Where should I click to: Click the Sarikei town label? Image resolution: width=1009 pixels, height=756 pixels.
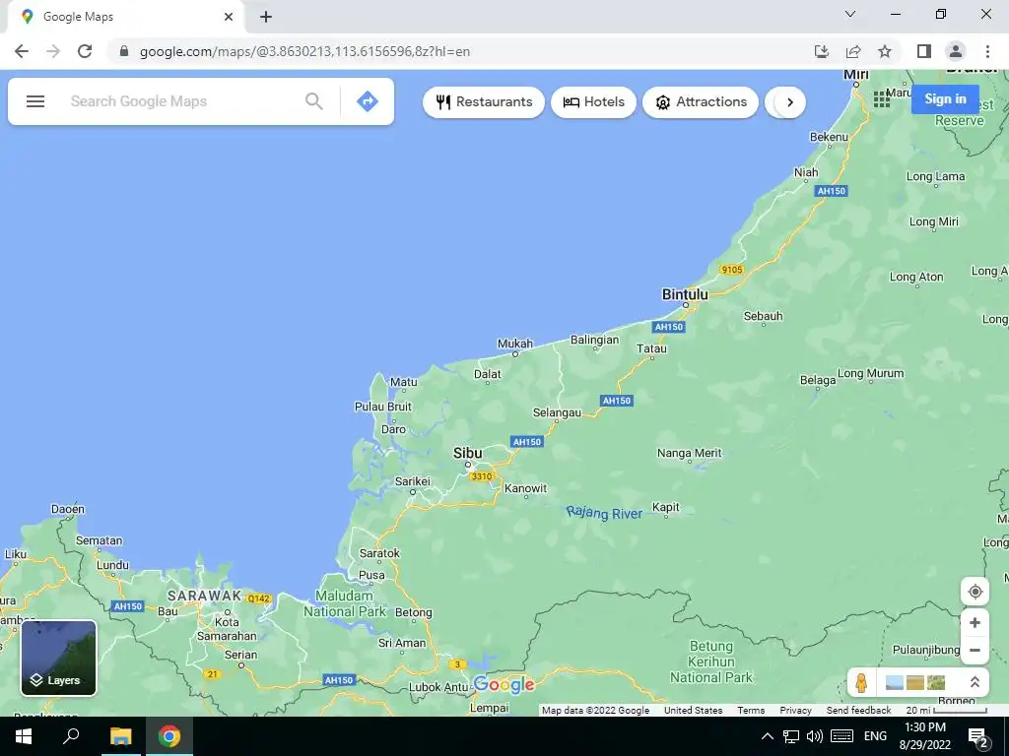413,481
